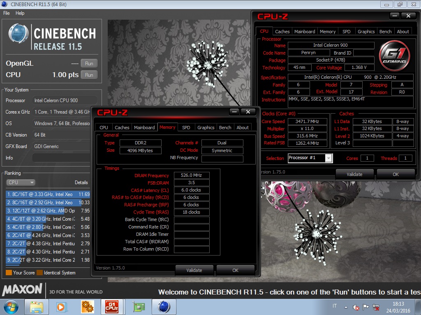The image size is (421, 315).
Task: Click the Info input field
Action: click(61, 158)
